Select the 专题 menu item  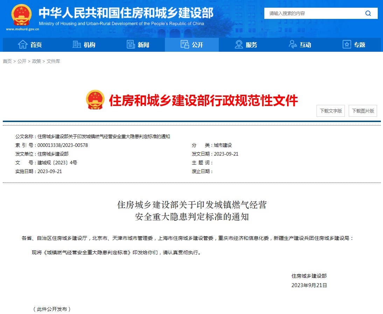(354, 45)
